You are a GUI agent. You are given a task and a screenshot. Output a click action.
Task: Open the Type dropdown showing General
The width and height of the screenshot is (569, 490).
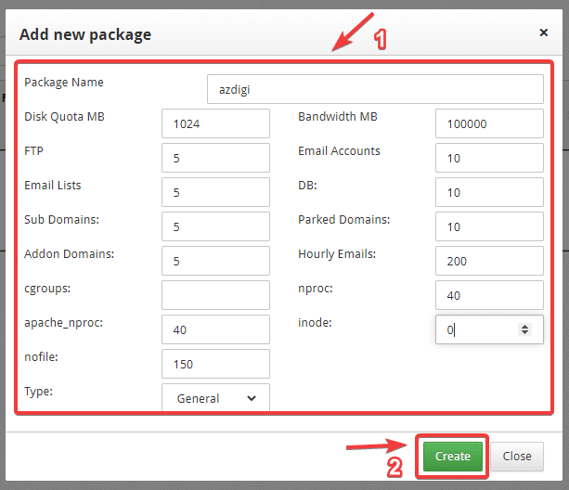215,398
